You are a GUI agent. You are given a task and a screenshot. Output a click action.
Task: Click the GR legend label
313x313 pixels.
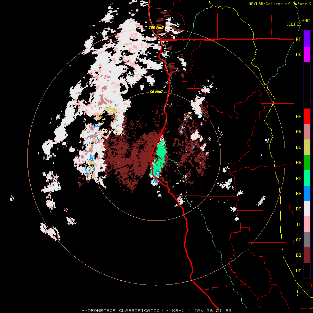pyautogui.click(x=298, y=132)
